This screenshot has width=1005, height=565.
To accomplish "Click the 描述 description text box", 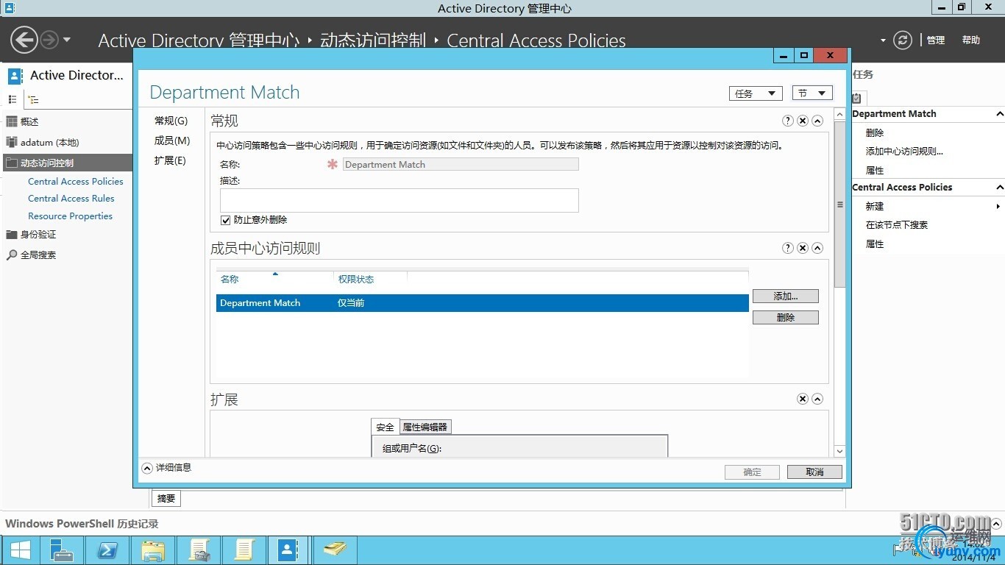I will 399,200.
